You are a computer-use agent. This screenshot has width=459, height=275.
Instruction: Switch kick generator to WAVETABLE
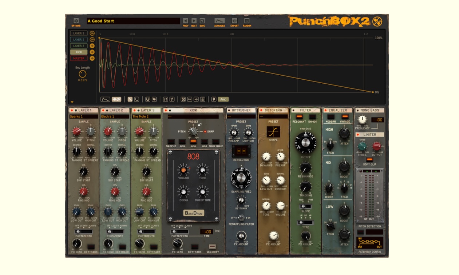click(216, 142)
